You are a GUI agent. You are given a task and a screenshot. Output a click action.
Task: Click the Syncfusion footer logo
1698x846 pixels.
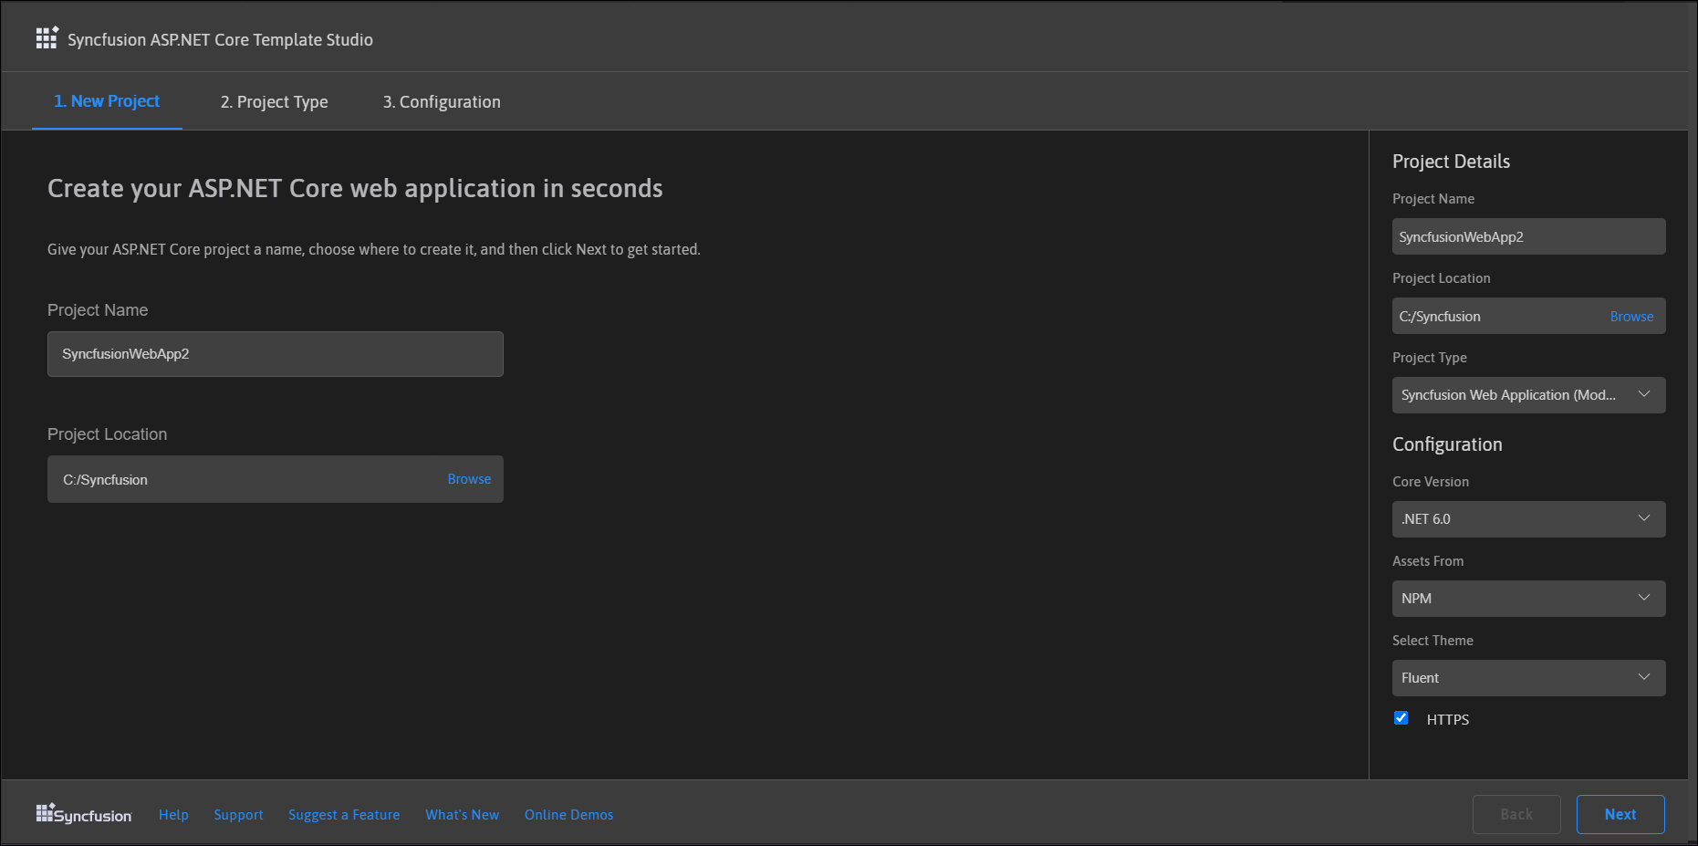click(84, 814)
